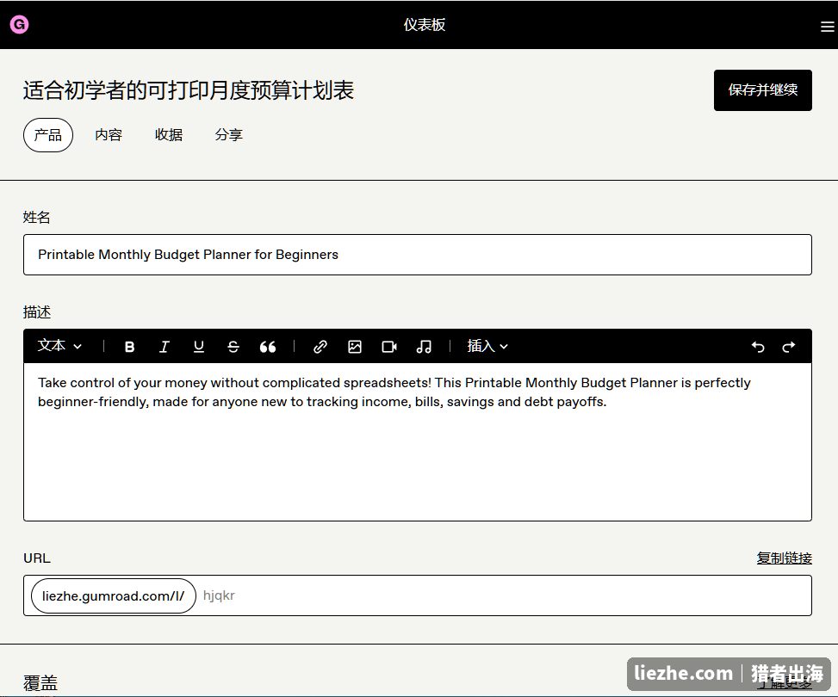Insert an image into the description

[x=354, y=347]
